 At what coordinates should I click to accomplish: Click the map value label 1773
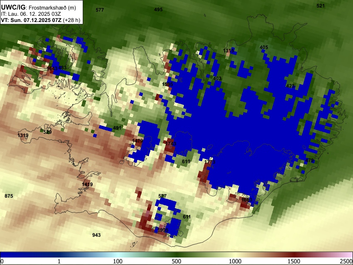tap(210, 162)
